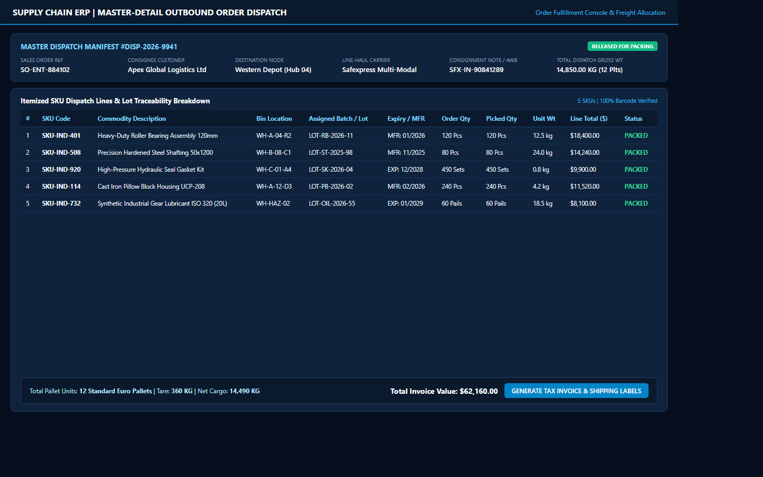Open Order Fulfillment Console & Freight Allocation link
The width and height of the screenshot is (763, 477).
pos(600,13)
